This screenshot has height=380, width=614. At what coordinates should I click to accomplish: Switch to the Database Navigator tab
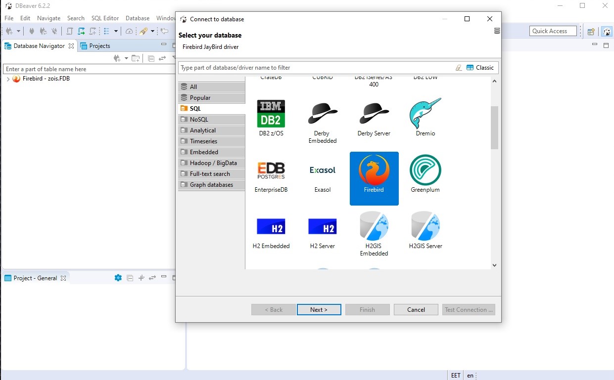(x=39, y=46)
